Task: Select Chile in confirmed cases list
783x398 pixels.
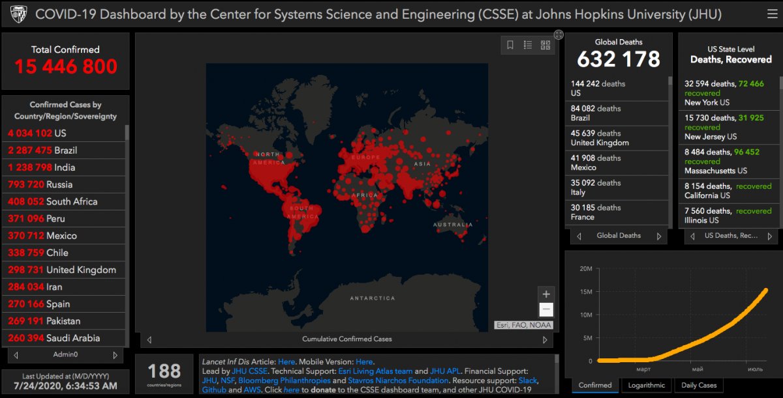Action: (x=64, y=253)
